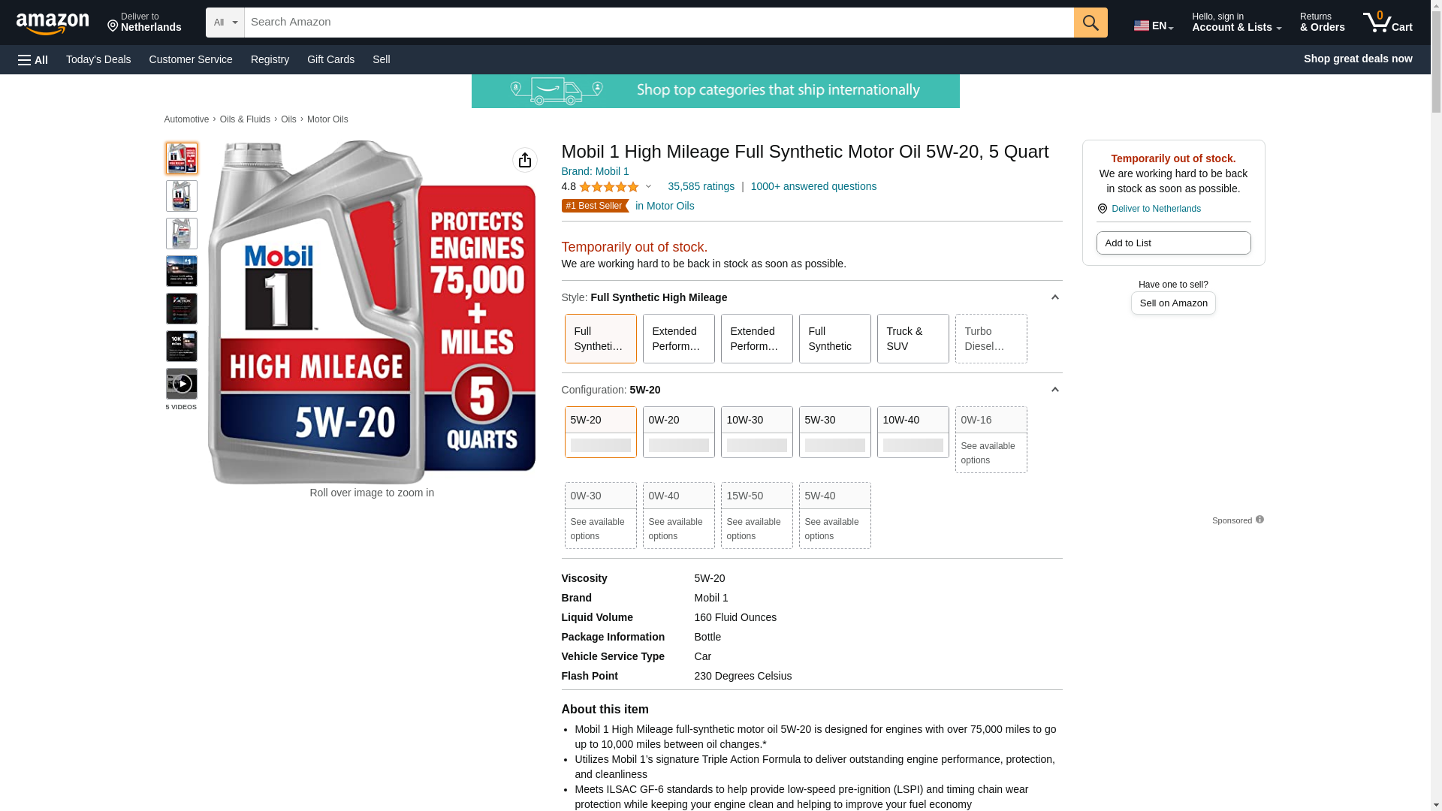Expand the EN language selector
The width and height of the screenshot is (1442, 811).
click(x=1153, y=26)
